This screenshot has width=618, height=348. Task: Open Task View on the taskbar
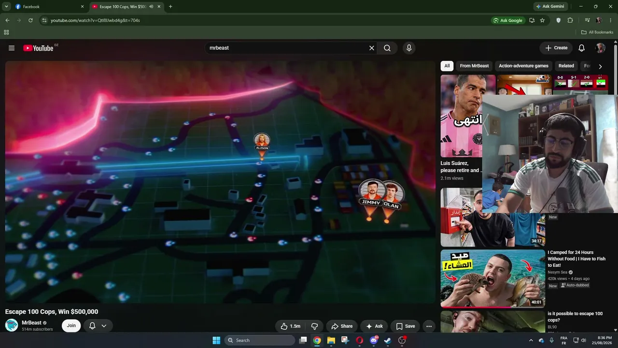[303, 340]
